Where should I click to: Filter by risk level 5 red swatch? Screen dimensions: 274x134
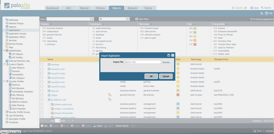pyautogui.click(x=195, y=44)
